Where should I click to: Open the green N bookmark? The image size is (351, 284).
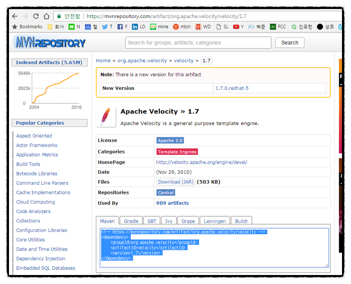74,27
